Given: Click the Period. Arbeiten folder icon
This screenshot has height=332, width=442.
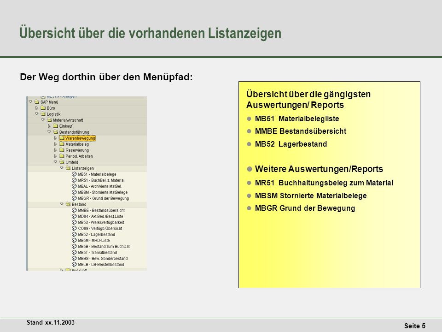Looking at the screenshot, I should [62, 156].
